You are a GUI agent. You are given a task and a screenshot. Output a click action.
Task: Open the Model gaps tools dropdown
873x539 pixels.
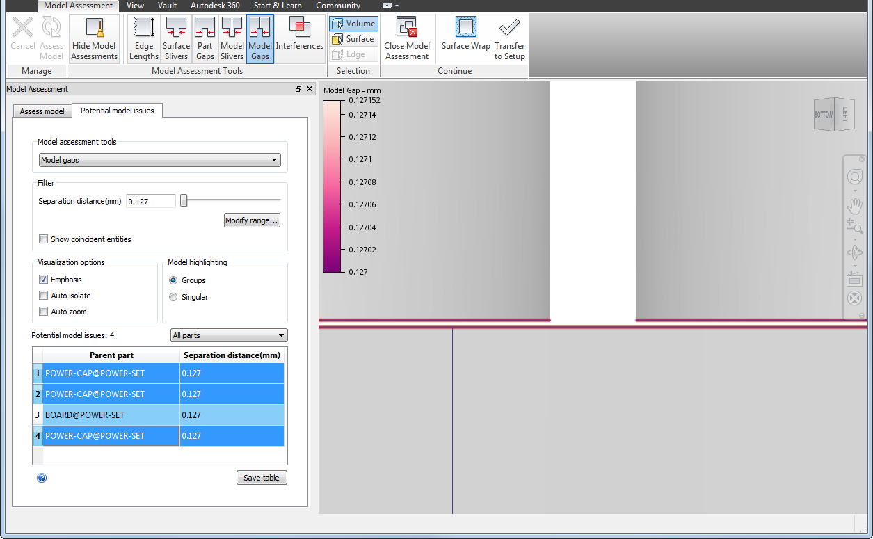click(x=160, y=160)
